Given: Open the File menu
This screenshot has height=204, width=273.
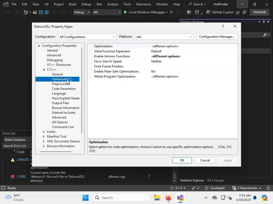Looking at the screenshot, I should 14,4.
